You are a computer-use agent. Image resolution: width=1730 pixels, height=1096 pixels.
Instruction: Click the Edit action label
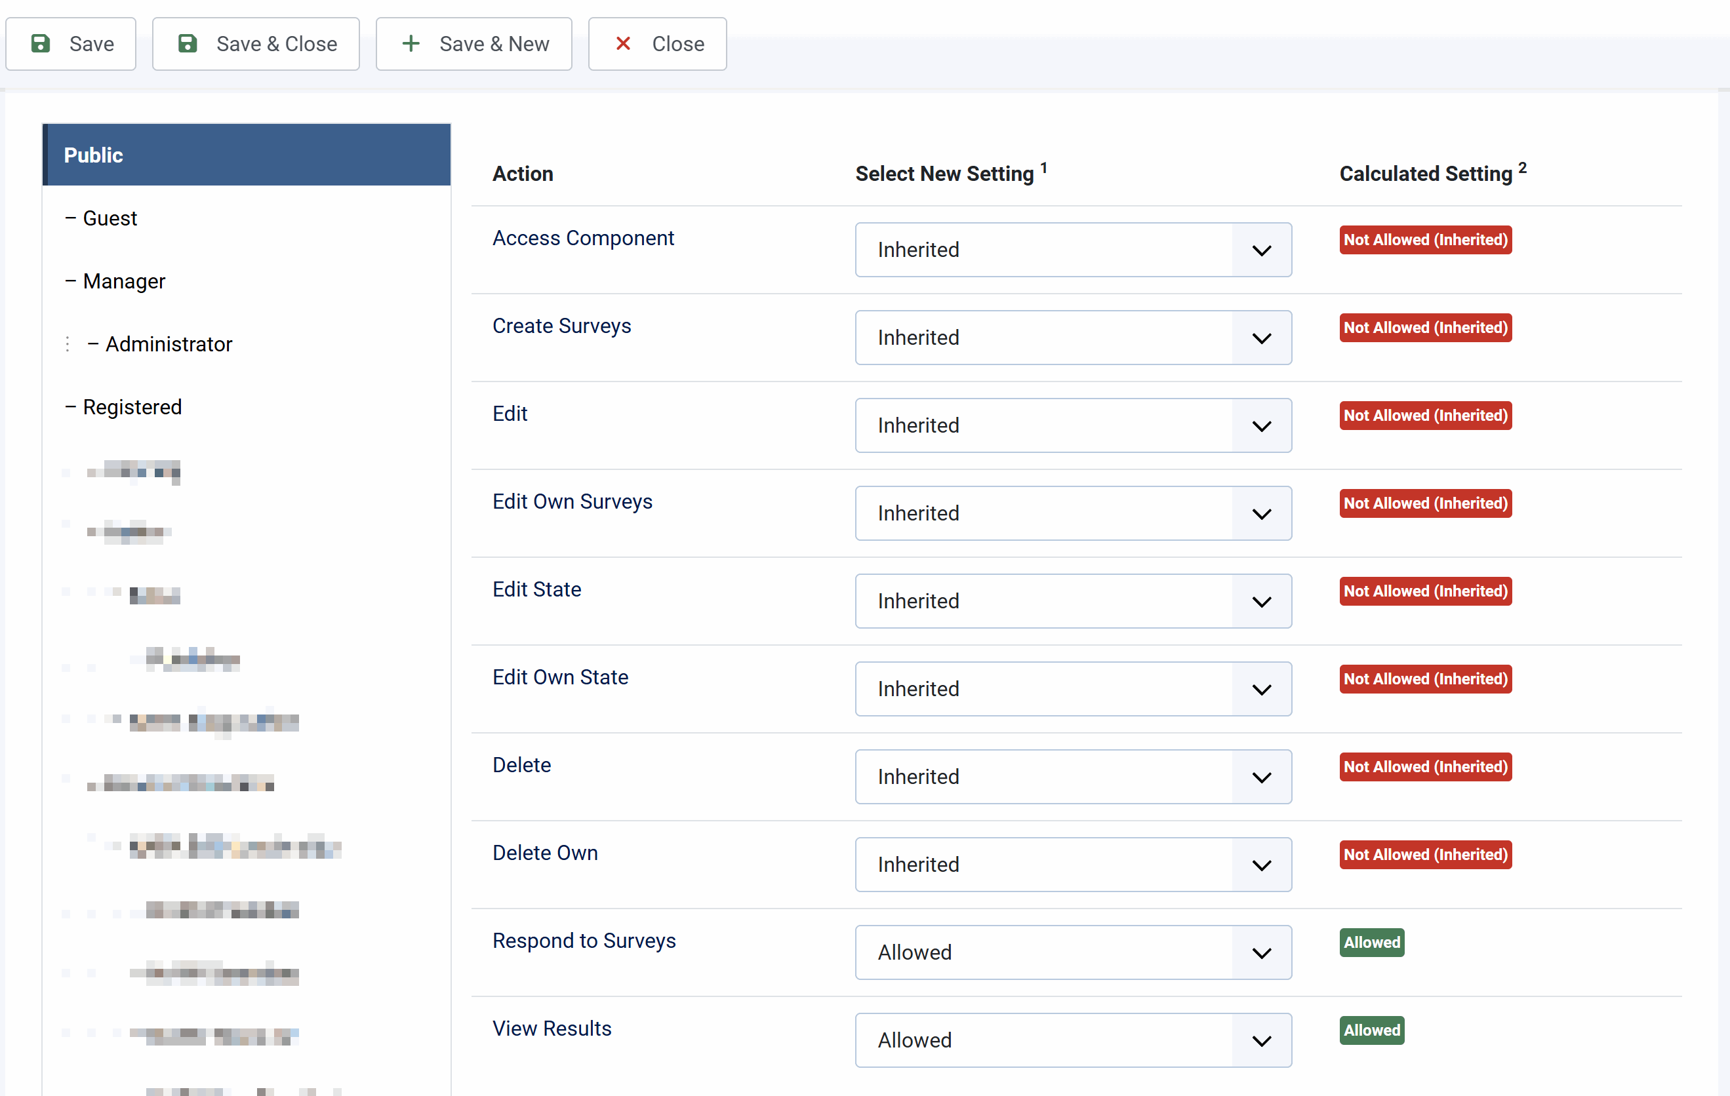coord(510,414)
